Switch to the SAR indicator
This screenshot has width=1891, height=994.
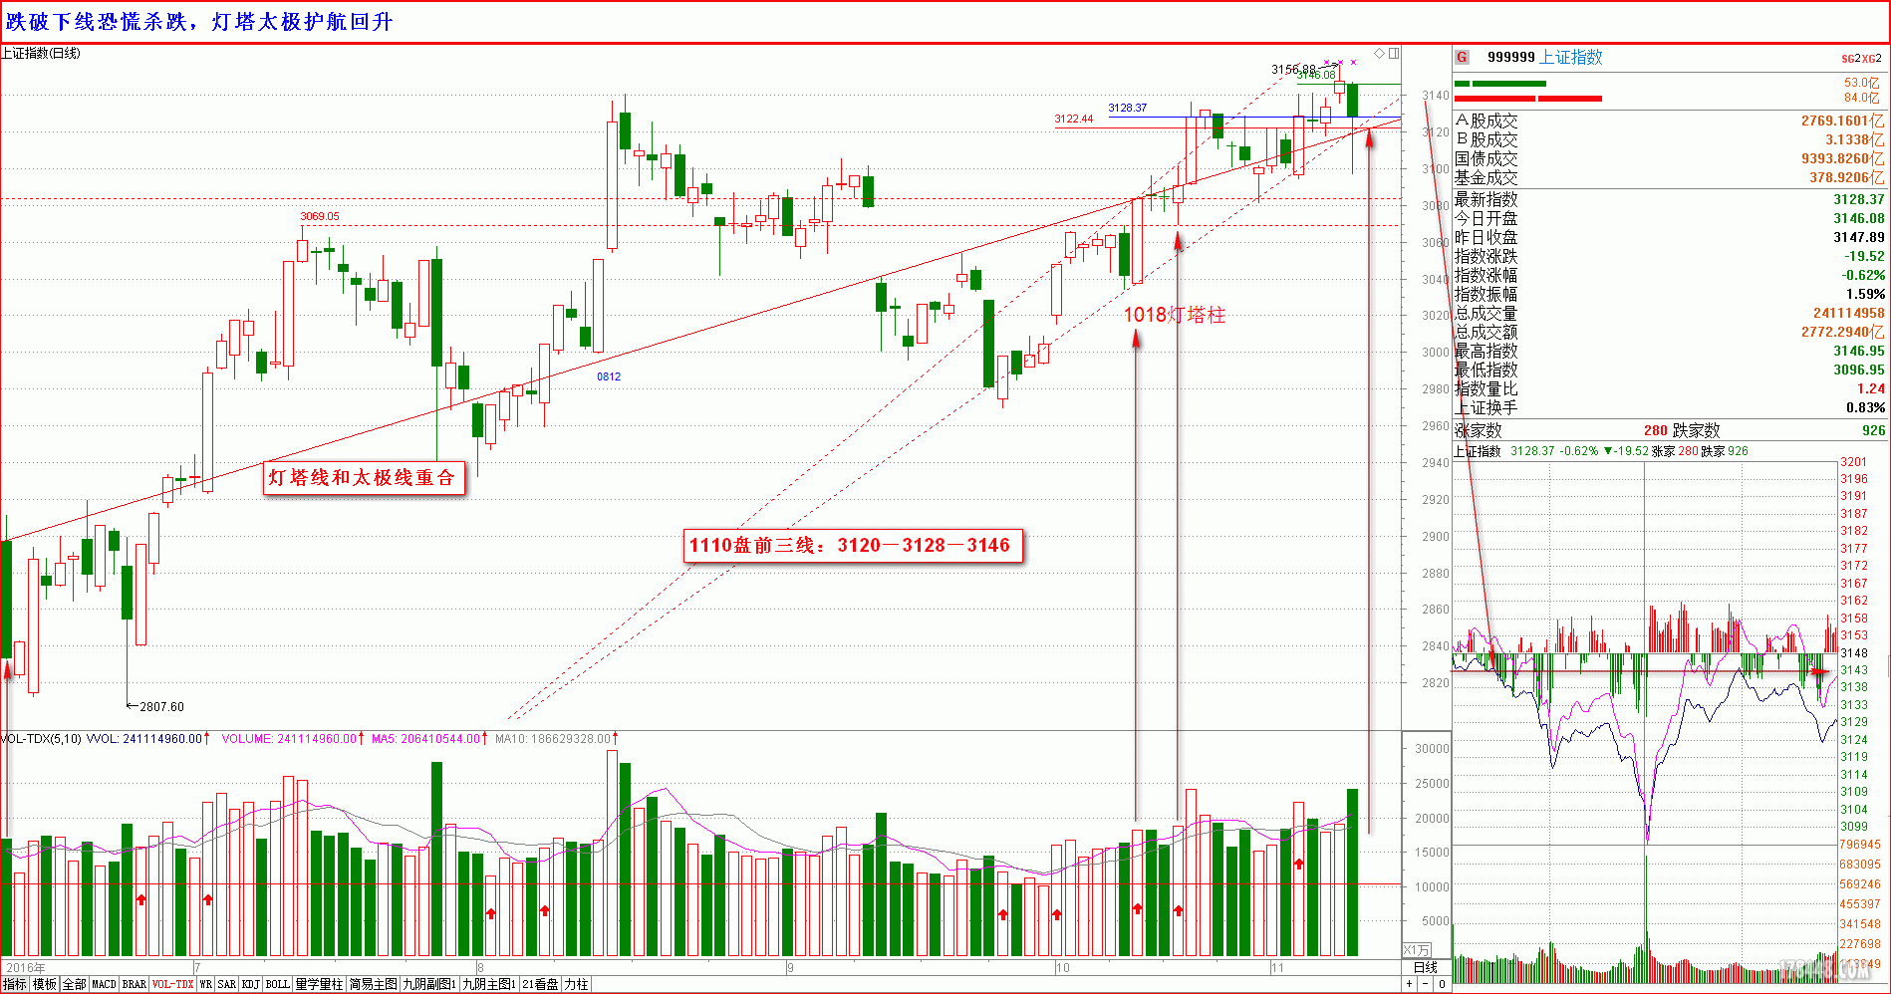[227, 984]
